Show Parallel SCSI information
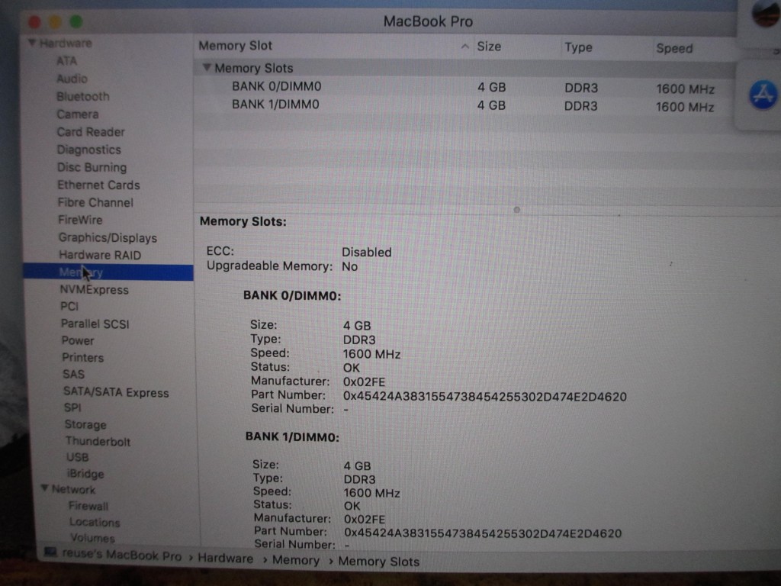Image resolution: width=781 pixels, height=586 pixels. (x=95, y=324)
